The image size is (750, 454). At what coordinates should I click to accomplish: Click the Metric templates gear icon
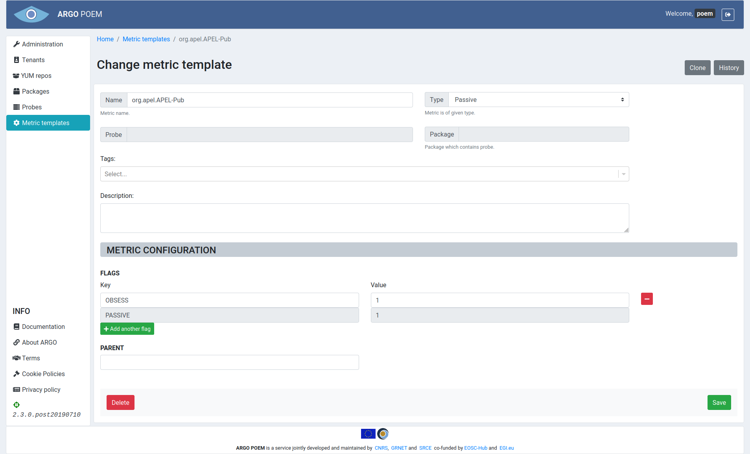tap(17, 123)
